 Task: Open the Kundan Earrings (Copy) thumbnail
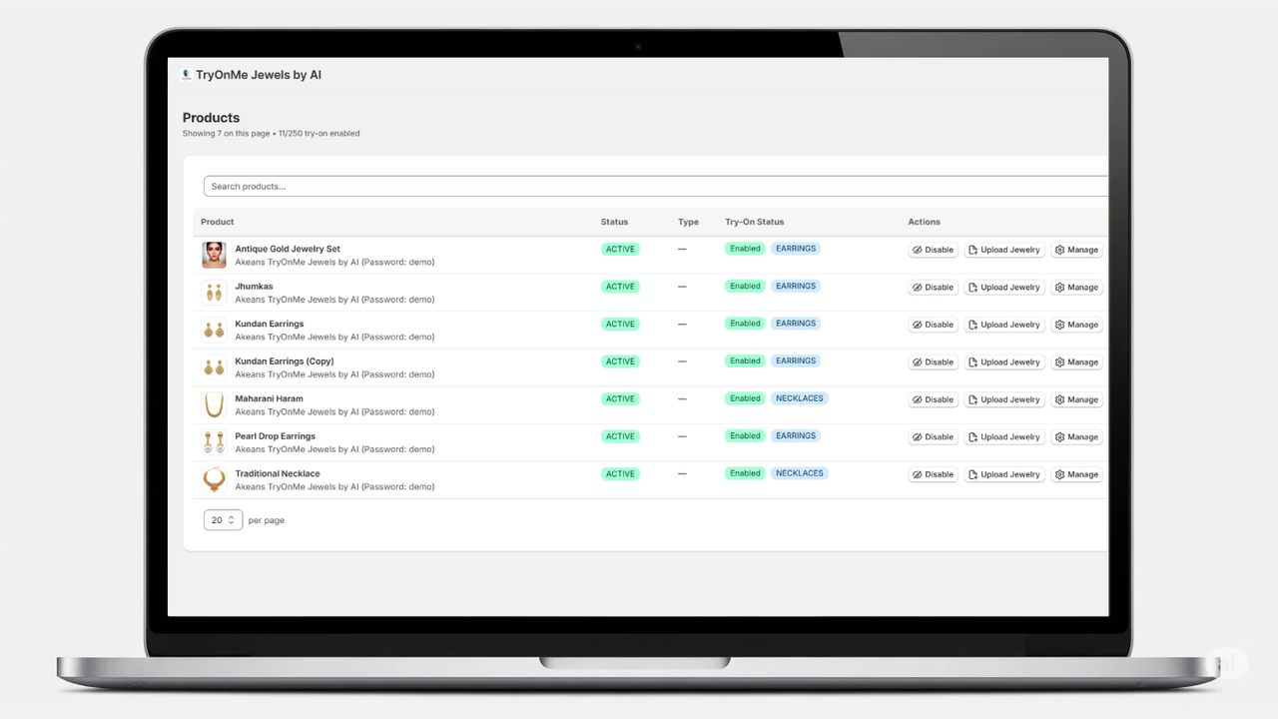point(214,367)
